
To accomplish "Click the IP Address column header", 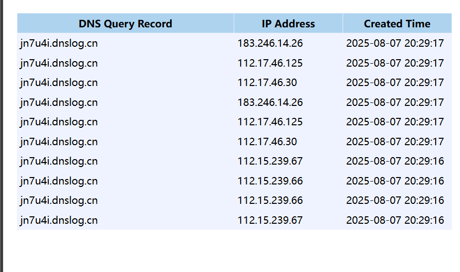I will pos(288,23).
